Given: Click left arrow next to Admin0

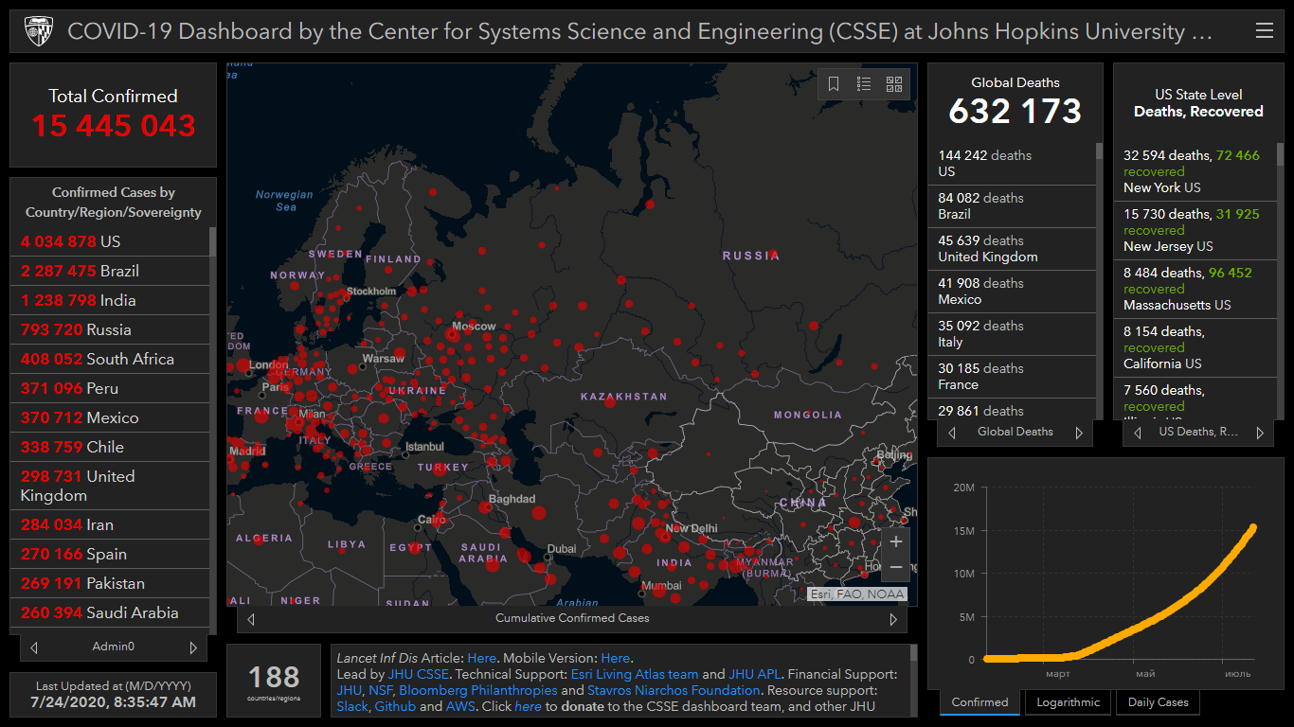Looking at the screenshot, I should (x=34, y=647).
